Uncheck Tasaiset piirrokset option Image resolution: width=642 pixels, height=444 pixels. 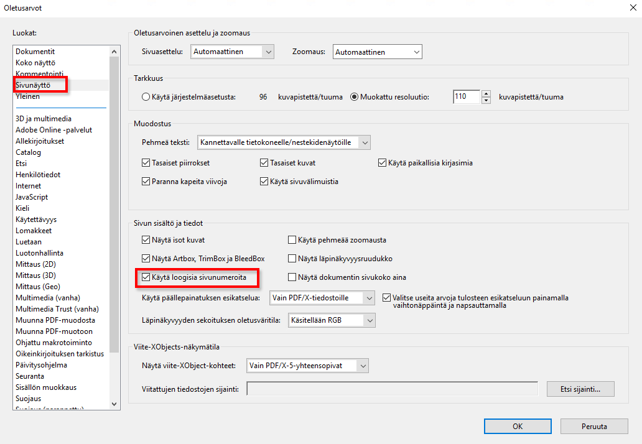[146, 163]
